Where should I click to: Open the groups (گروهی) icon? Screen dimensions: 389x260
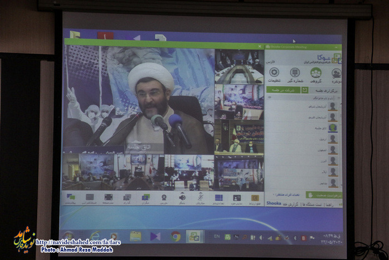pos(315,73)
